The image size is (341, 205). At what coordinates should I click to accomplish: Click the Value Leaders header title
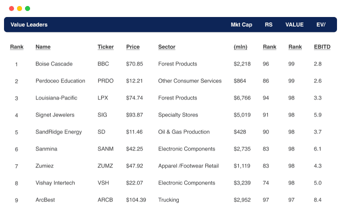click(x=29, y=25)
